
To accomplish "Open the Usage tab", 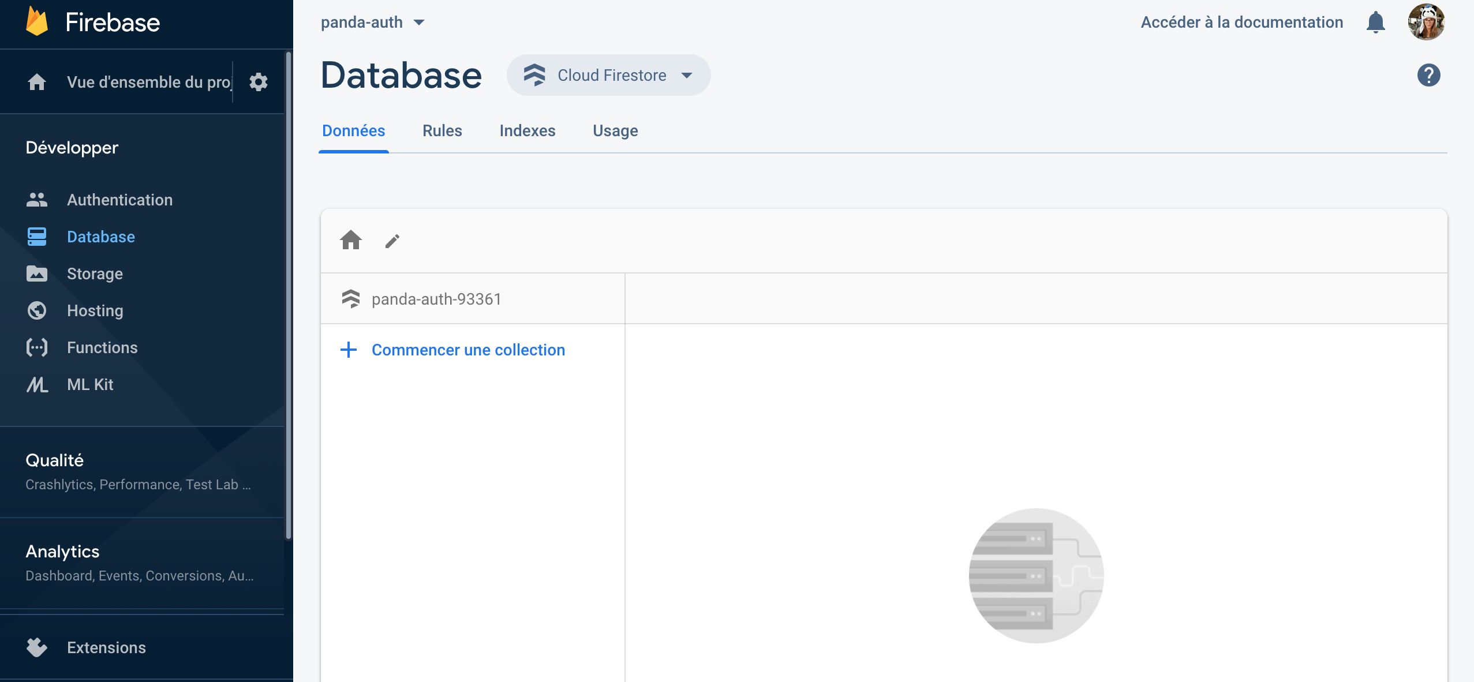I will (614, 131).
